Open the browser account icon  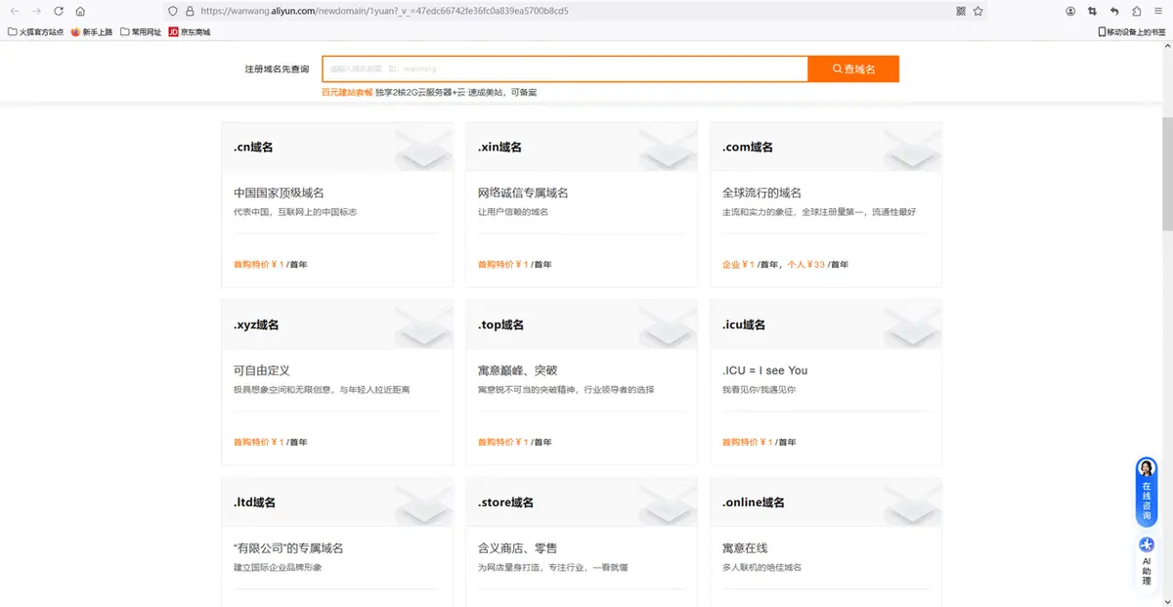click(x=1070, y=11)
